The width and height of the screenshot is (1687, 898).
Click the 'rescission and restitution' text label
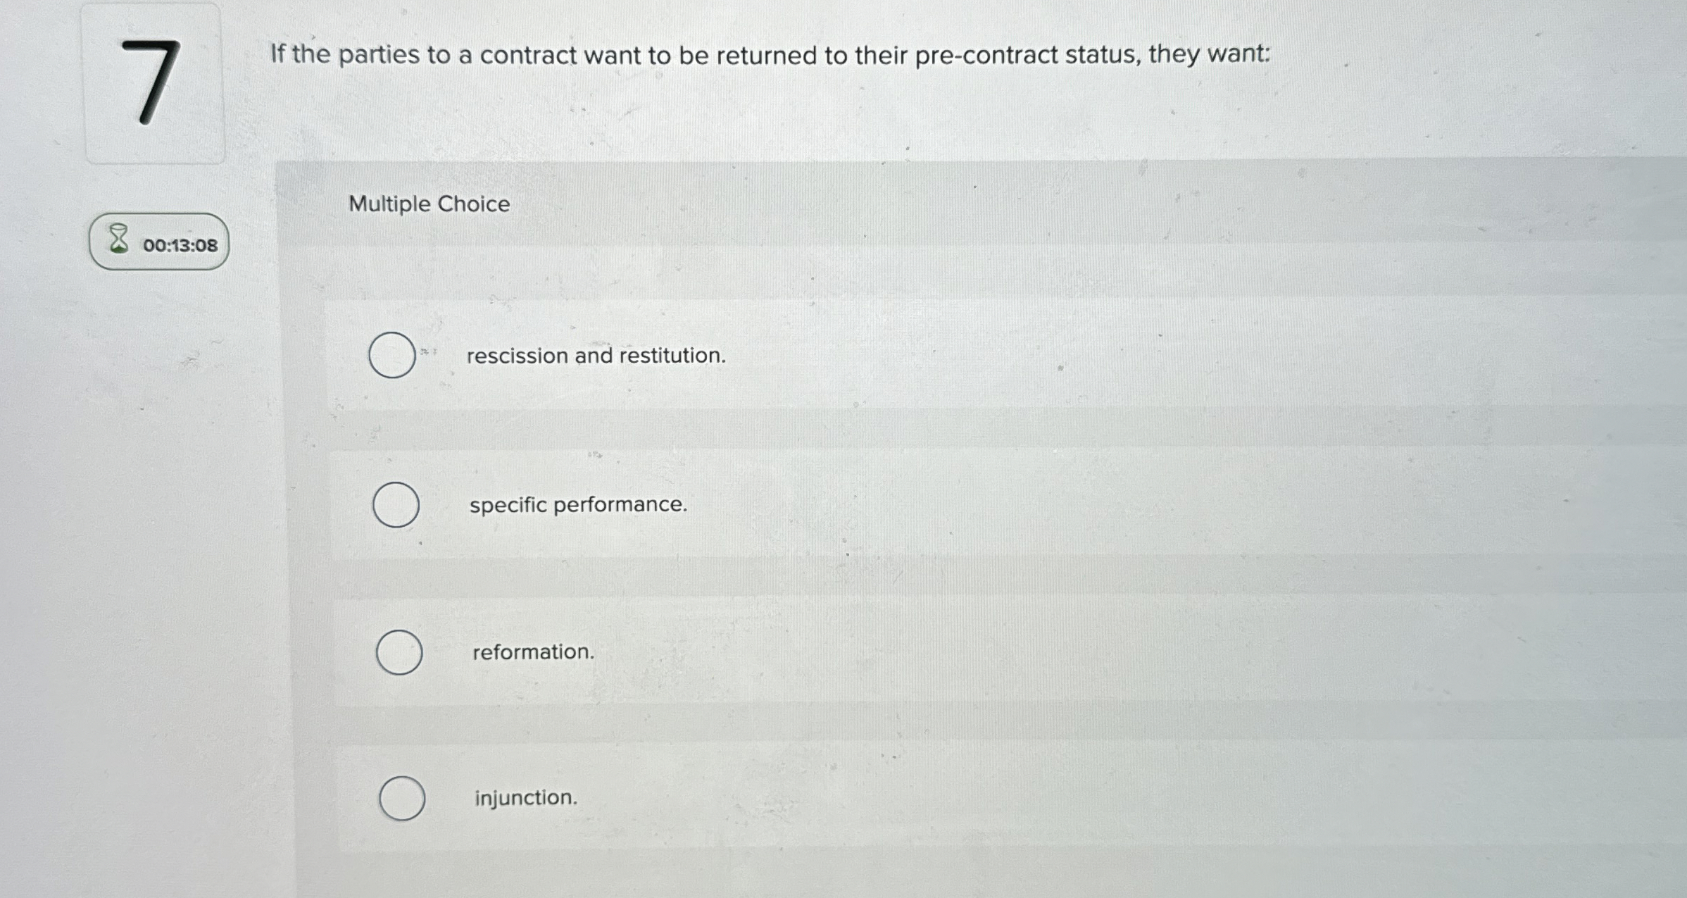tap(596, 356)
